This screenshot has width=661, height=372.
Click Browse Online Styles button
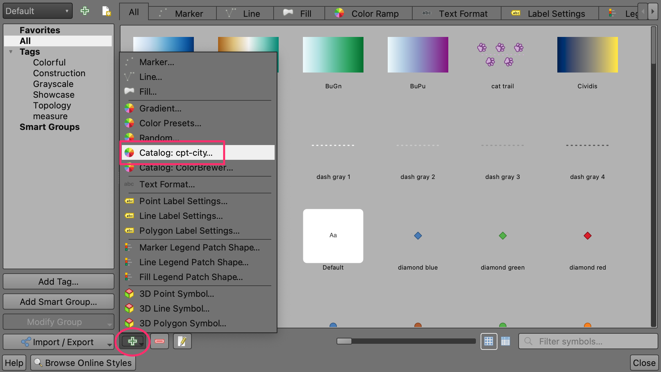click(83, 363)
